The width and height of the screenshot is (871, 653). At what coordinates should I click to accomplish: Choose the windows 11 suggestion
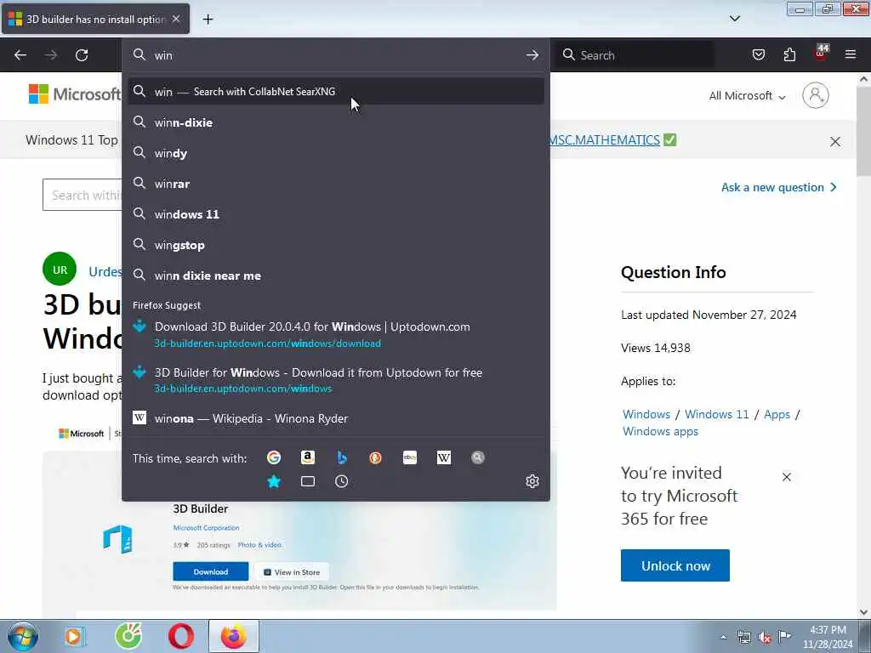tap(335, 213)
